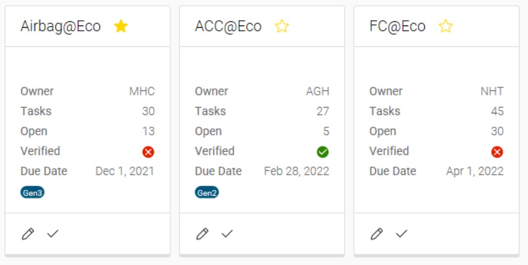Select the Gen2 tag badge
The width and height of the screenshot is (528, 265).
point(207,193)
